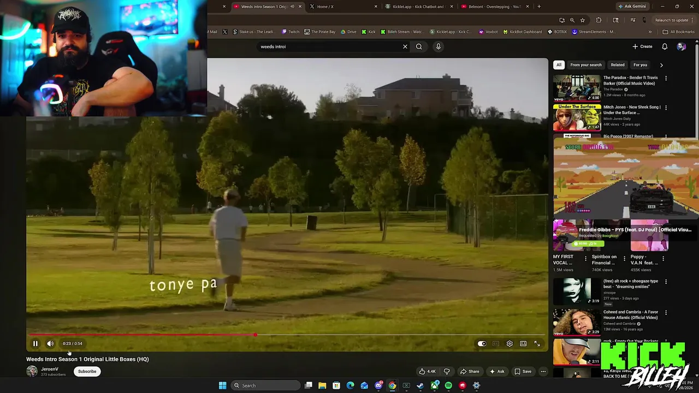Open the Windows Start menu
The width and height of the screenshot is (699, 393).
click(222, 385)
